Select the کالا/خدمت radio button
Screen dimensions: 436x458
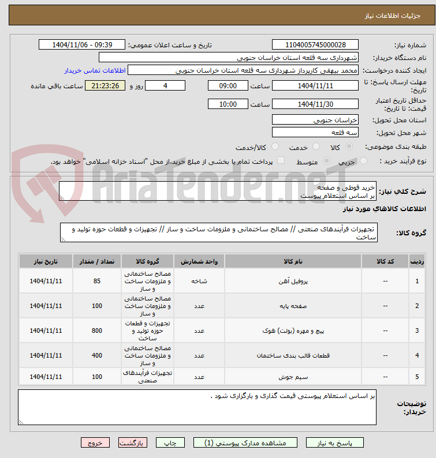275,147
